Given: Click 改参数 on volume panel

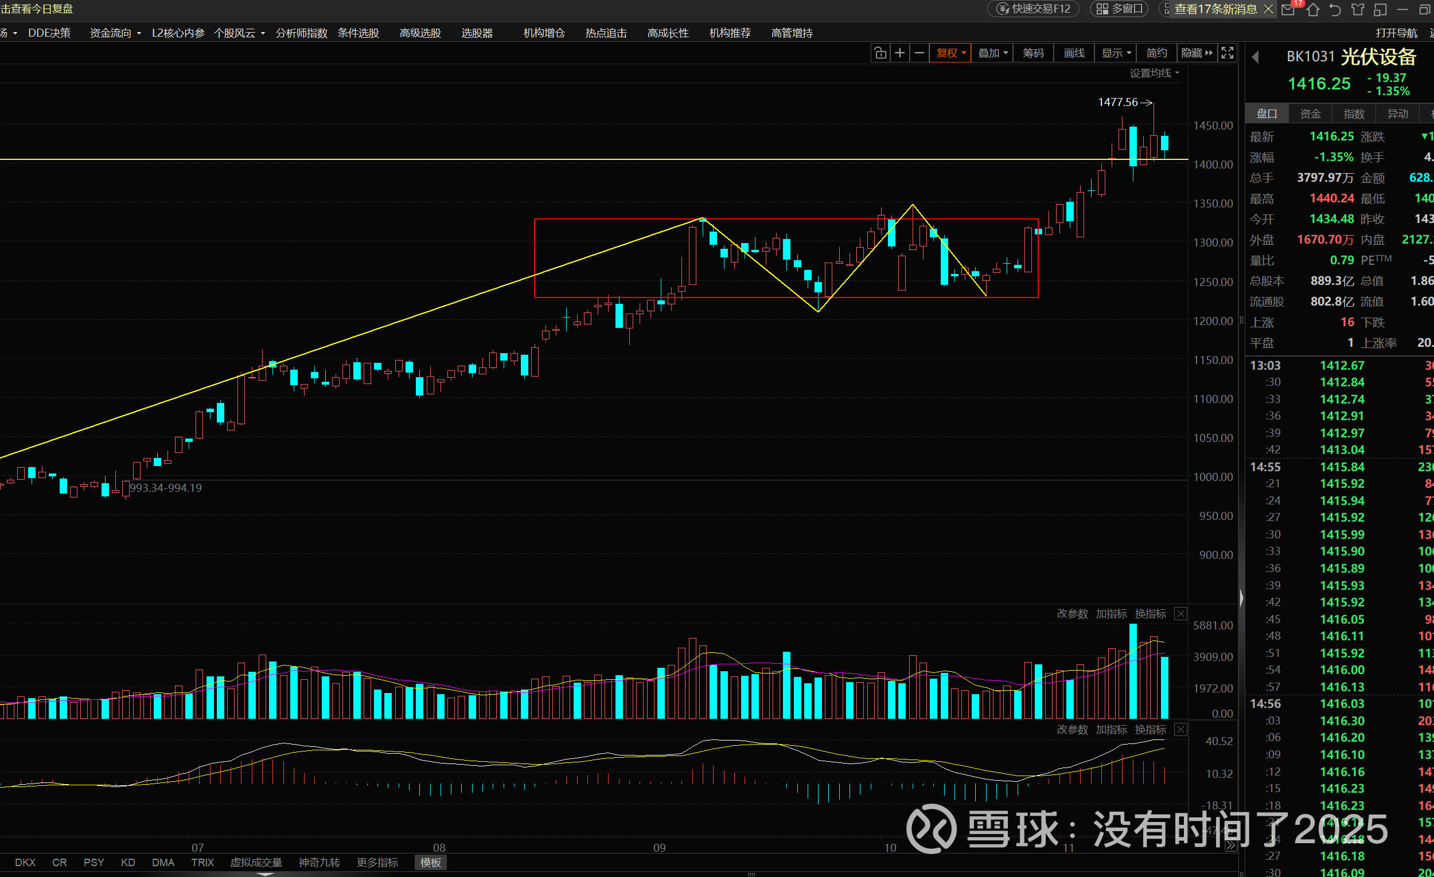Looking at the screenshot, I should pyautogui.click(x=1072, y=613).
